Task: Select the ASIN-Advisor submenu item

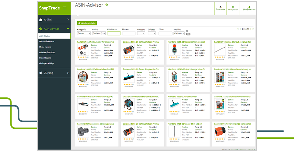Action: click(54, 36)
